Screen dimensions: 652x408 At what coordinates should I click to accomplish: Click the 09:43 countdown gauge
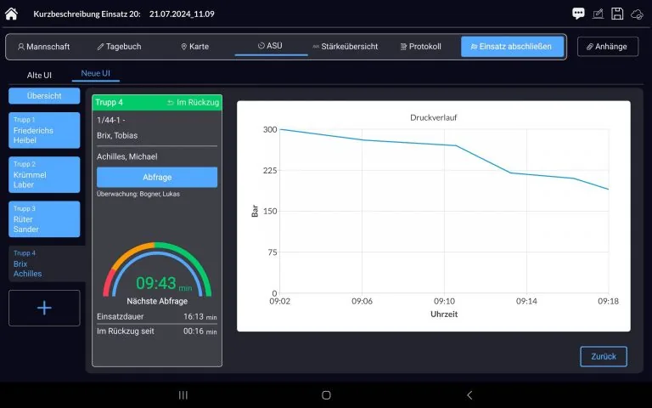click(x=157, y=270)
